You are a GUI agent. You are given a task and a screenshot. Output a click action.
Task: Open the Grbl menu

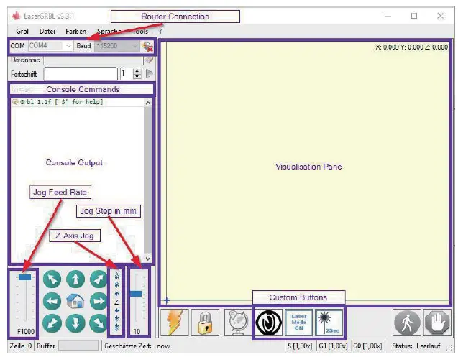pyautogui.click(x=22, y=31)
